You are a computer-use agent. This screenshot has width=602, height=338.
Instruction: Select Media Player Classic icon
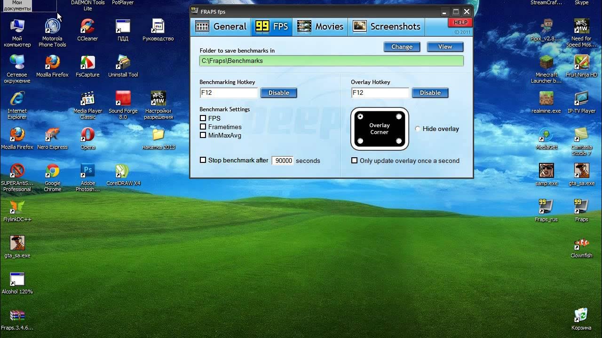pyautogui.click(x=87, y=105)
